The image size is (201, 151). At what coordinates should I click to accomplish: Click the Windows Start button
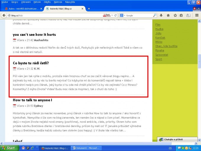coord(8,148)
